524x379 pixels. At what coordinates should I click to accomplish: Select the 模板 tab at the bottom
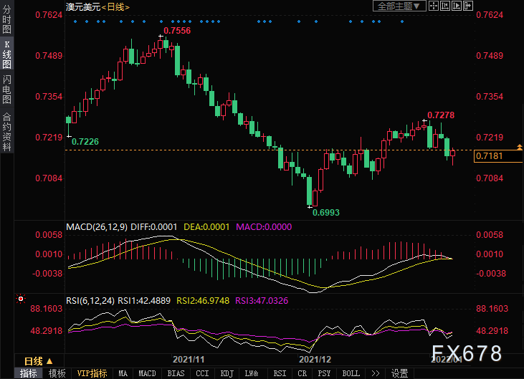(57, 373)
